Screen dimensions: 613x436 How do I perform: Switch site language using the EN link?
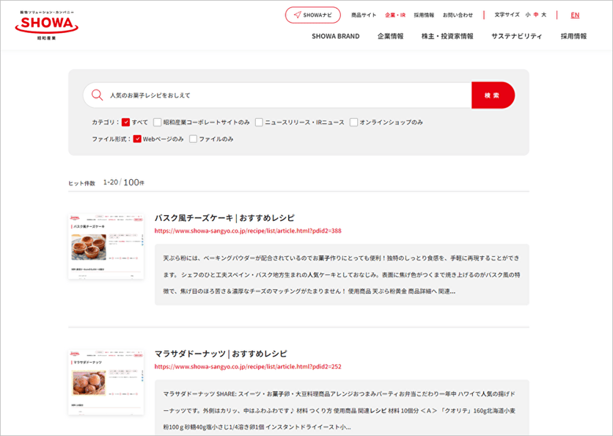tap(574, 14)
